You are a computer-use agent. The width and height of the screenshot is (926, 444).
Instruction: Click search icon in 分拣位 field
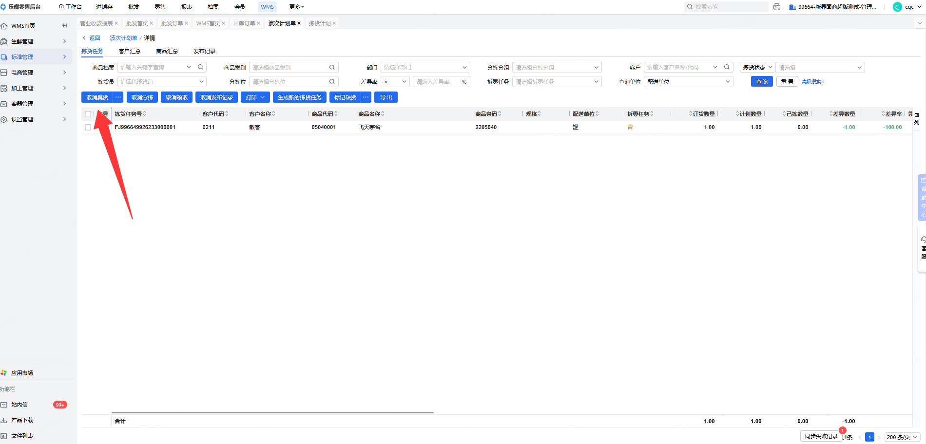pyautogui.click(x=332, y=82)
